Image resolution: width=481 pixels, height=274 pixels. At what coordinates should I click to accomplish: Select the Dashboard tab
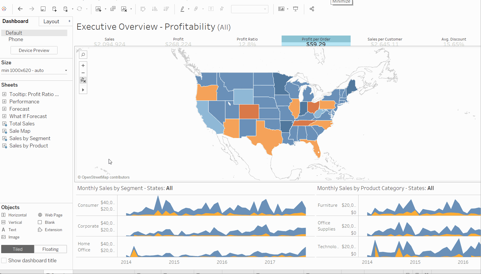click(x=15, y=21)
